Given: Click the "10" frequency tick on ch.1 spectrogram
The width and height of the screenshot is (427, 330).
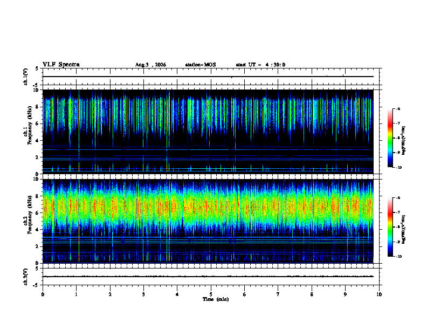Looking at the screenshot, I should (x=37, y=90).
